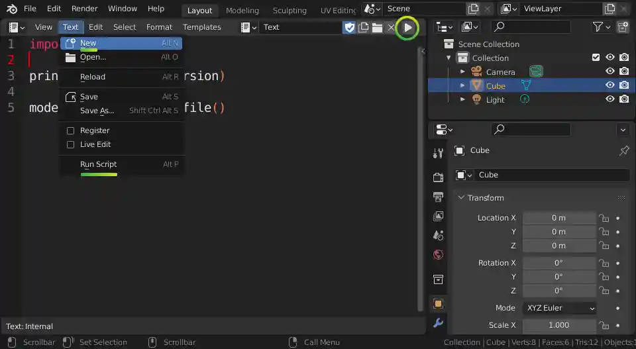This screenshot has width=636, height=349.
Task: Hide Collection in viewport with eye icon
Action: point(610,58)
